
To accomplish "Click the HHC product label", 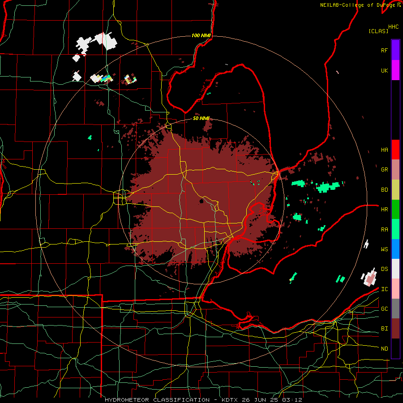I will (x=394, y=27).
